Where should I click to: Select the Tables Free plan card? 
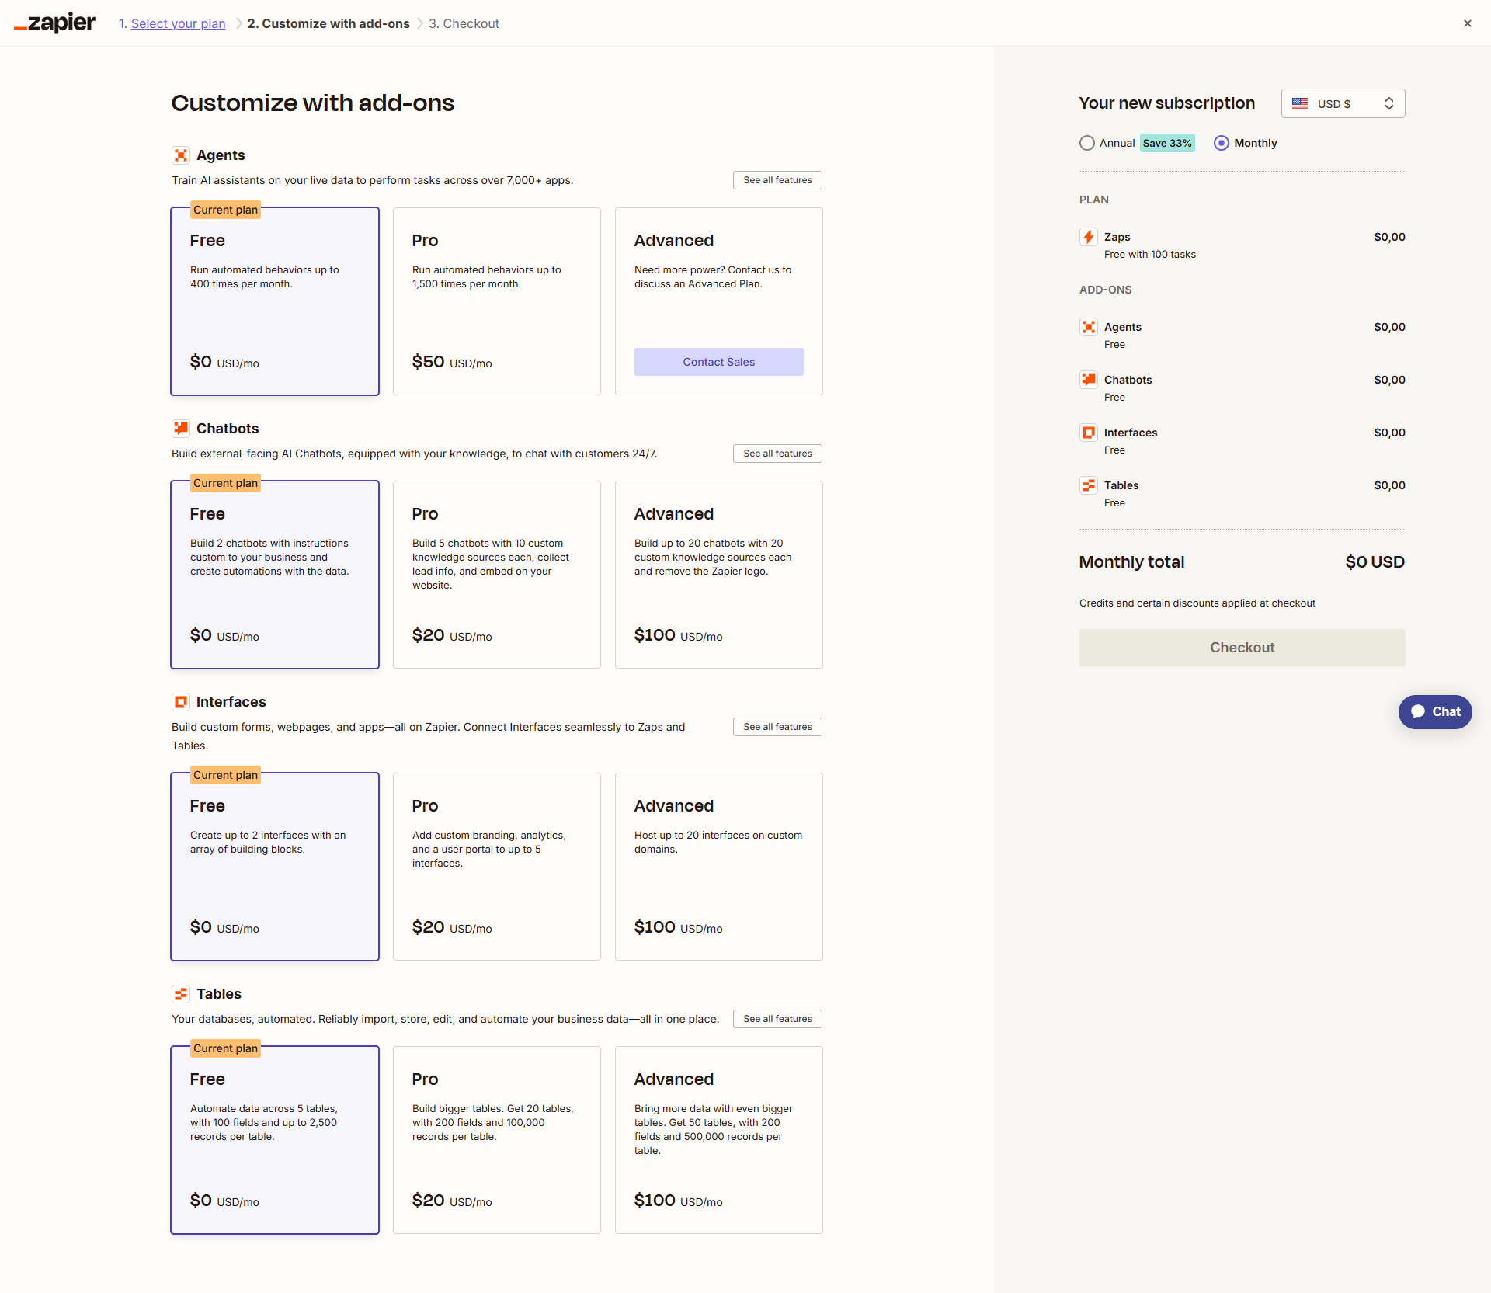(x=275, y=1140)
